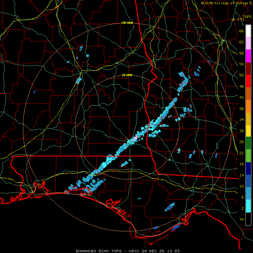The height and width of the screenshot is (253, 253).
Task: Select the "46" legend value
Action: (241, 87)
